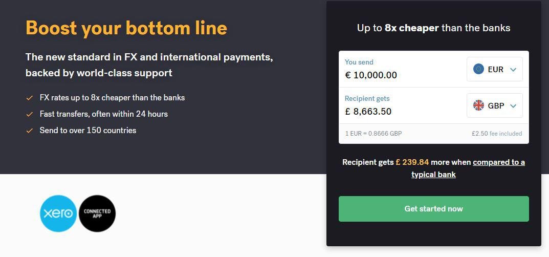This screenshot has width=549, height=257.
Task: Click the Up to 8x cheaper heading
Action: [x=433, y=28]
